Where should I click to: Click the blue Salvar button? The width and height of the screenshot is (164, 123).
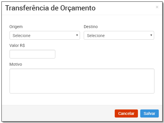[x=150, y=113]
